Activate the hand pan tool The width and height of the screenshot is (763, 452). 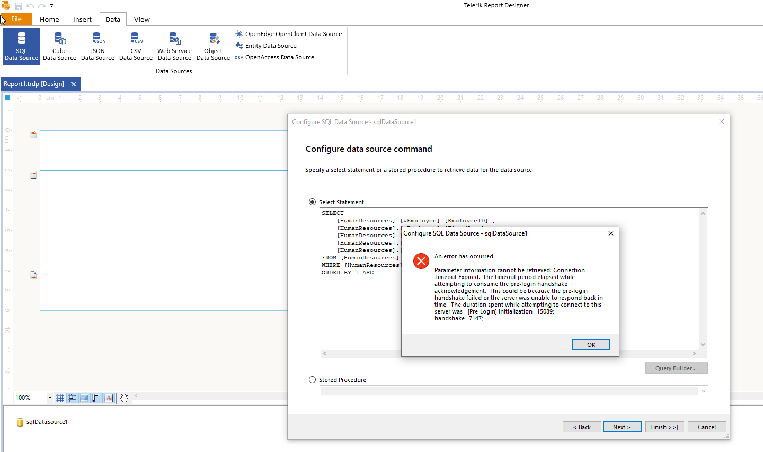tap(124, 398)
